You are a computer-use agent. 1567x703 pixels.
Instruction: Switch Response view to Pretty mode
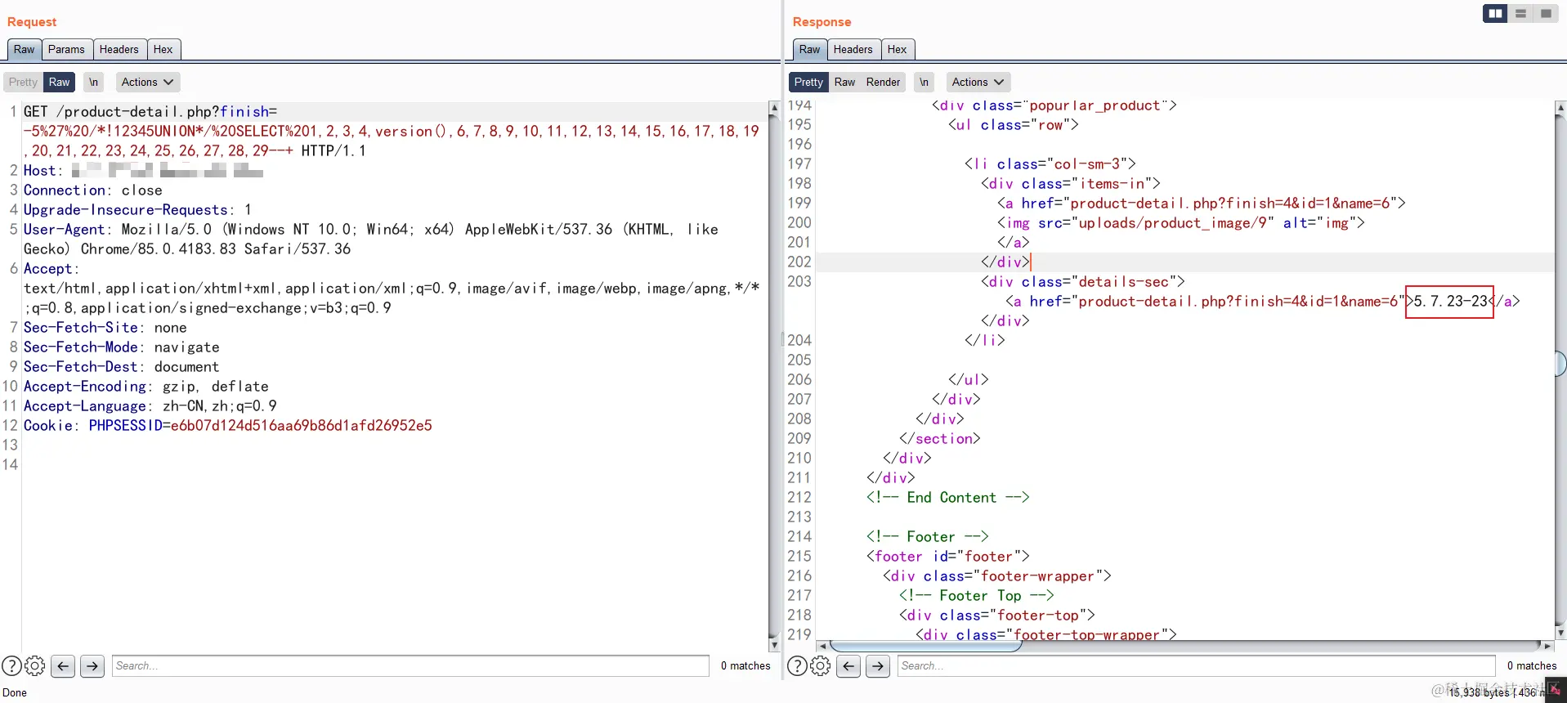(808, 82)
